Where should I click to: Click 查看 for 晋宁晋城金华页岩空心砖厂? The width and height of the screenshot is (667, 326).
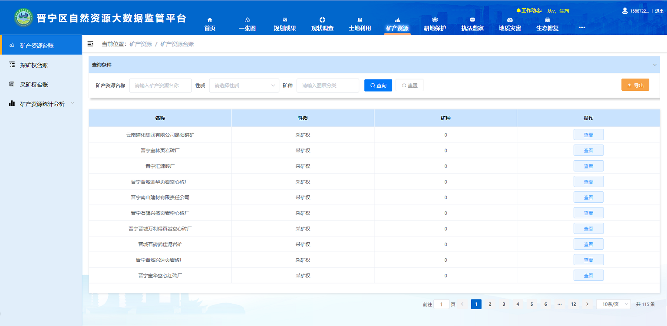click(588, 181)
